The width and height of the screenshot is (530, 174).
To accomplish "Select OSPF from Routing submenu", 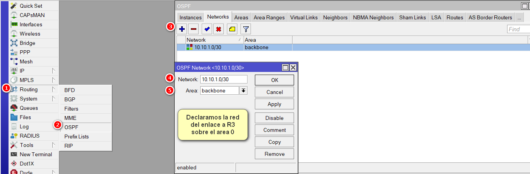I will 71,127.
